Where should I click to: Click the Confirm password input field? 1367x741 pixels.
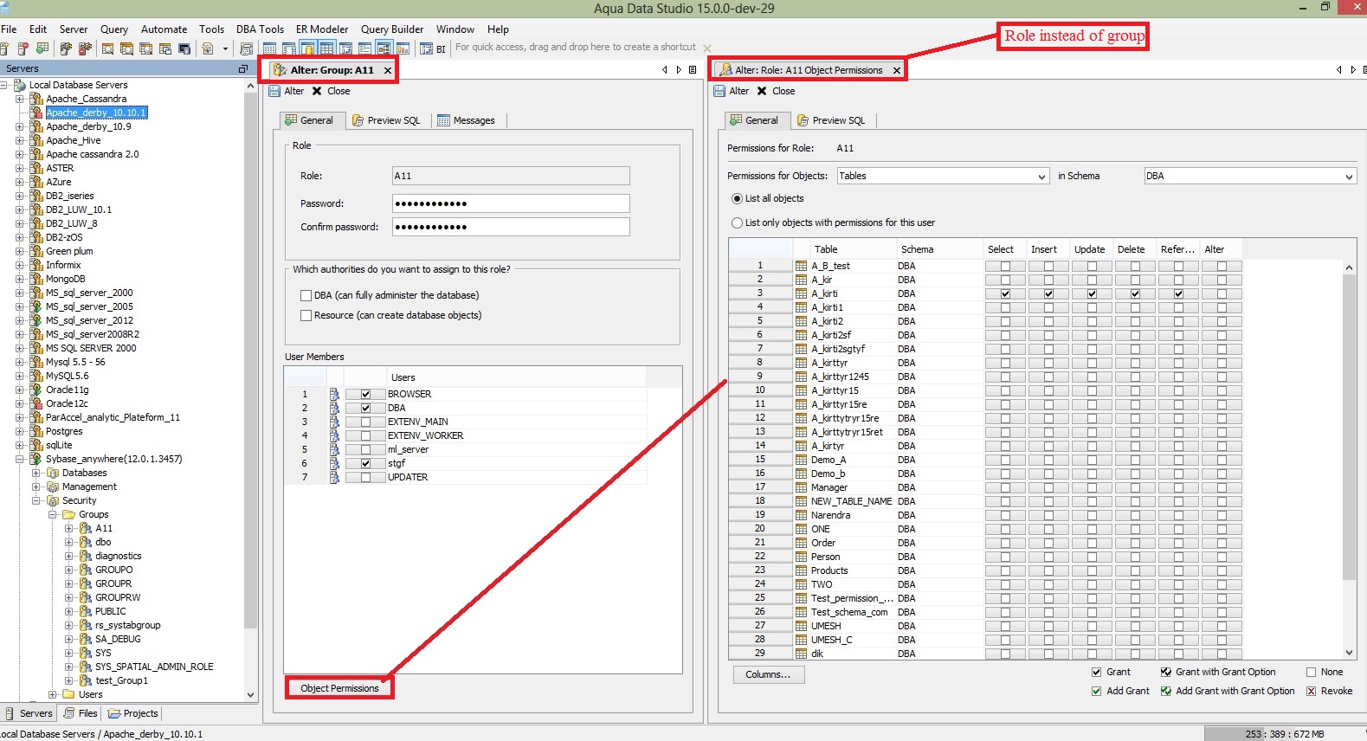(511, 227)
